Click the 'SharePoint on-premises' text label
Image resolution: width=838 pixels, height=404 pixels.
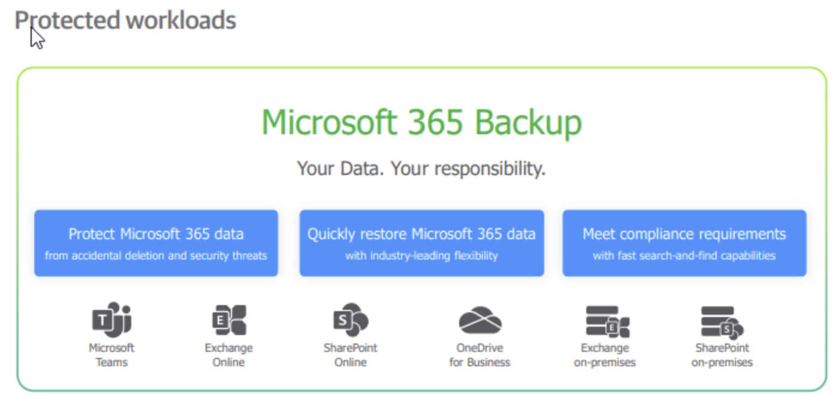point(722,355)
